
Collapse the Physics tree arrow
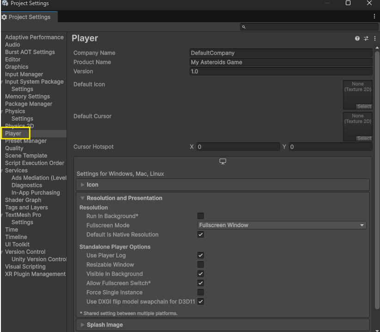pos(2,111)
